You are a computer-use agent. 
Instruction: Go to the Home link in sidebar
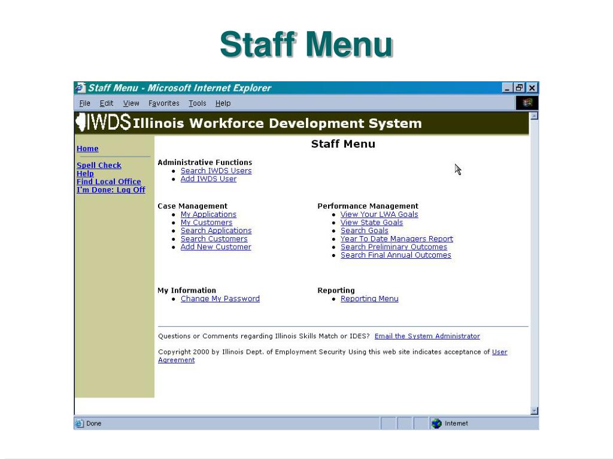pos(87,149)
